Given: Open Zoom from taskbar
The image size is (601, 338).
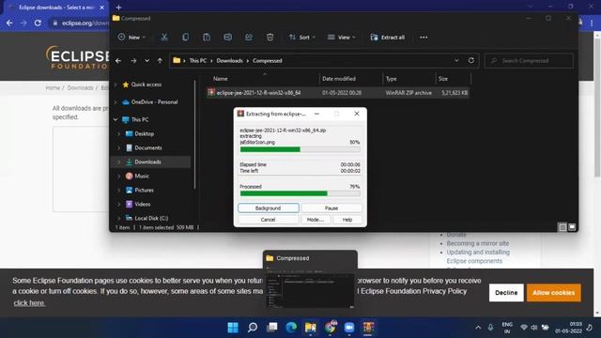Looking at the screenshot, I should pyautogui.click(x=349, y=328).
